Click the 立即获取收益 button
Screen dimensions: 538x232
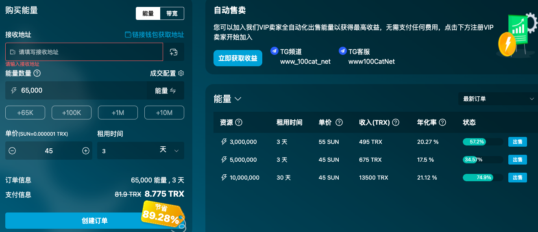coord(238,58)
